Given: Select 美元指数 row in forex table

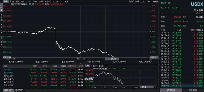Looking at the screenshot, I should (43, 69).
